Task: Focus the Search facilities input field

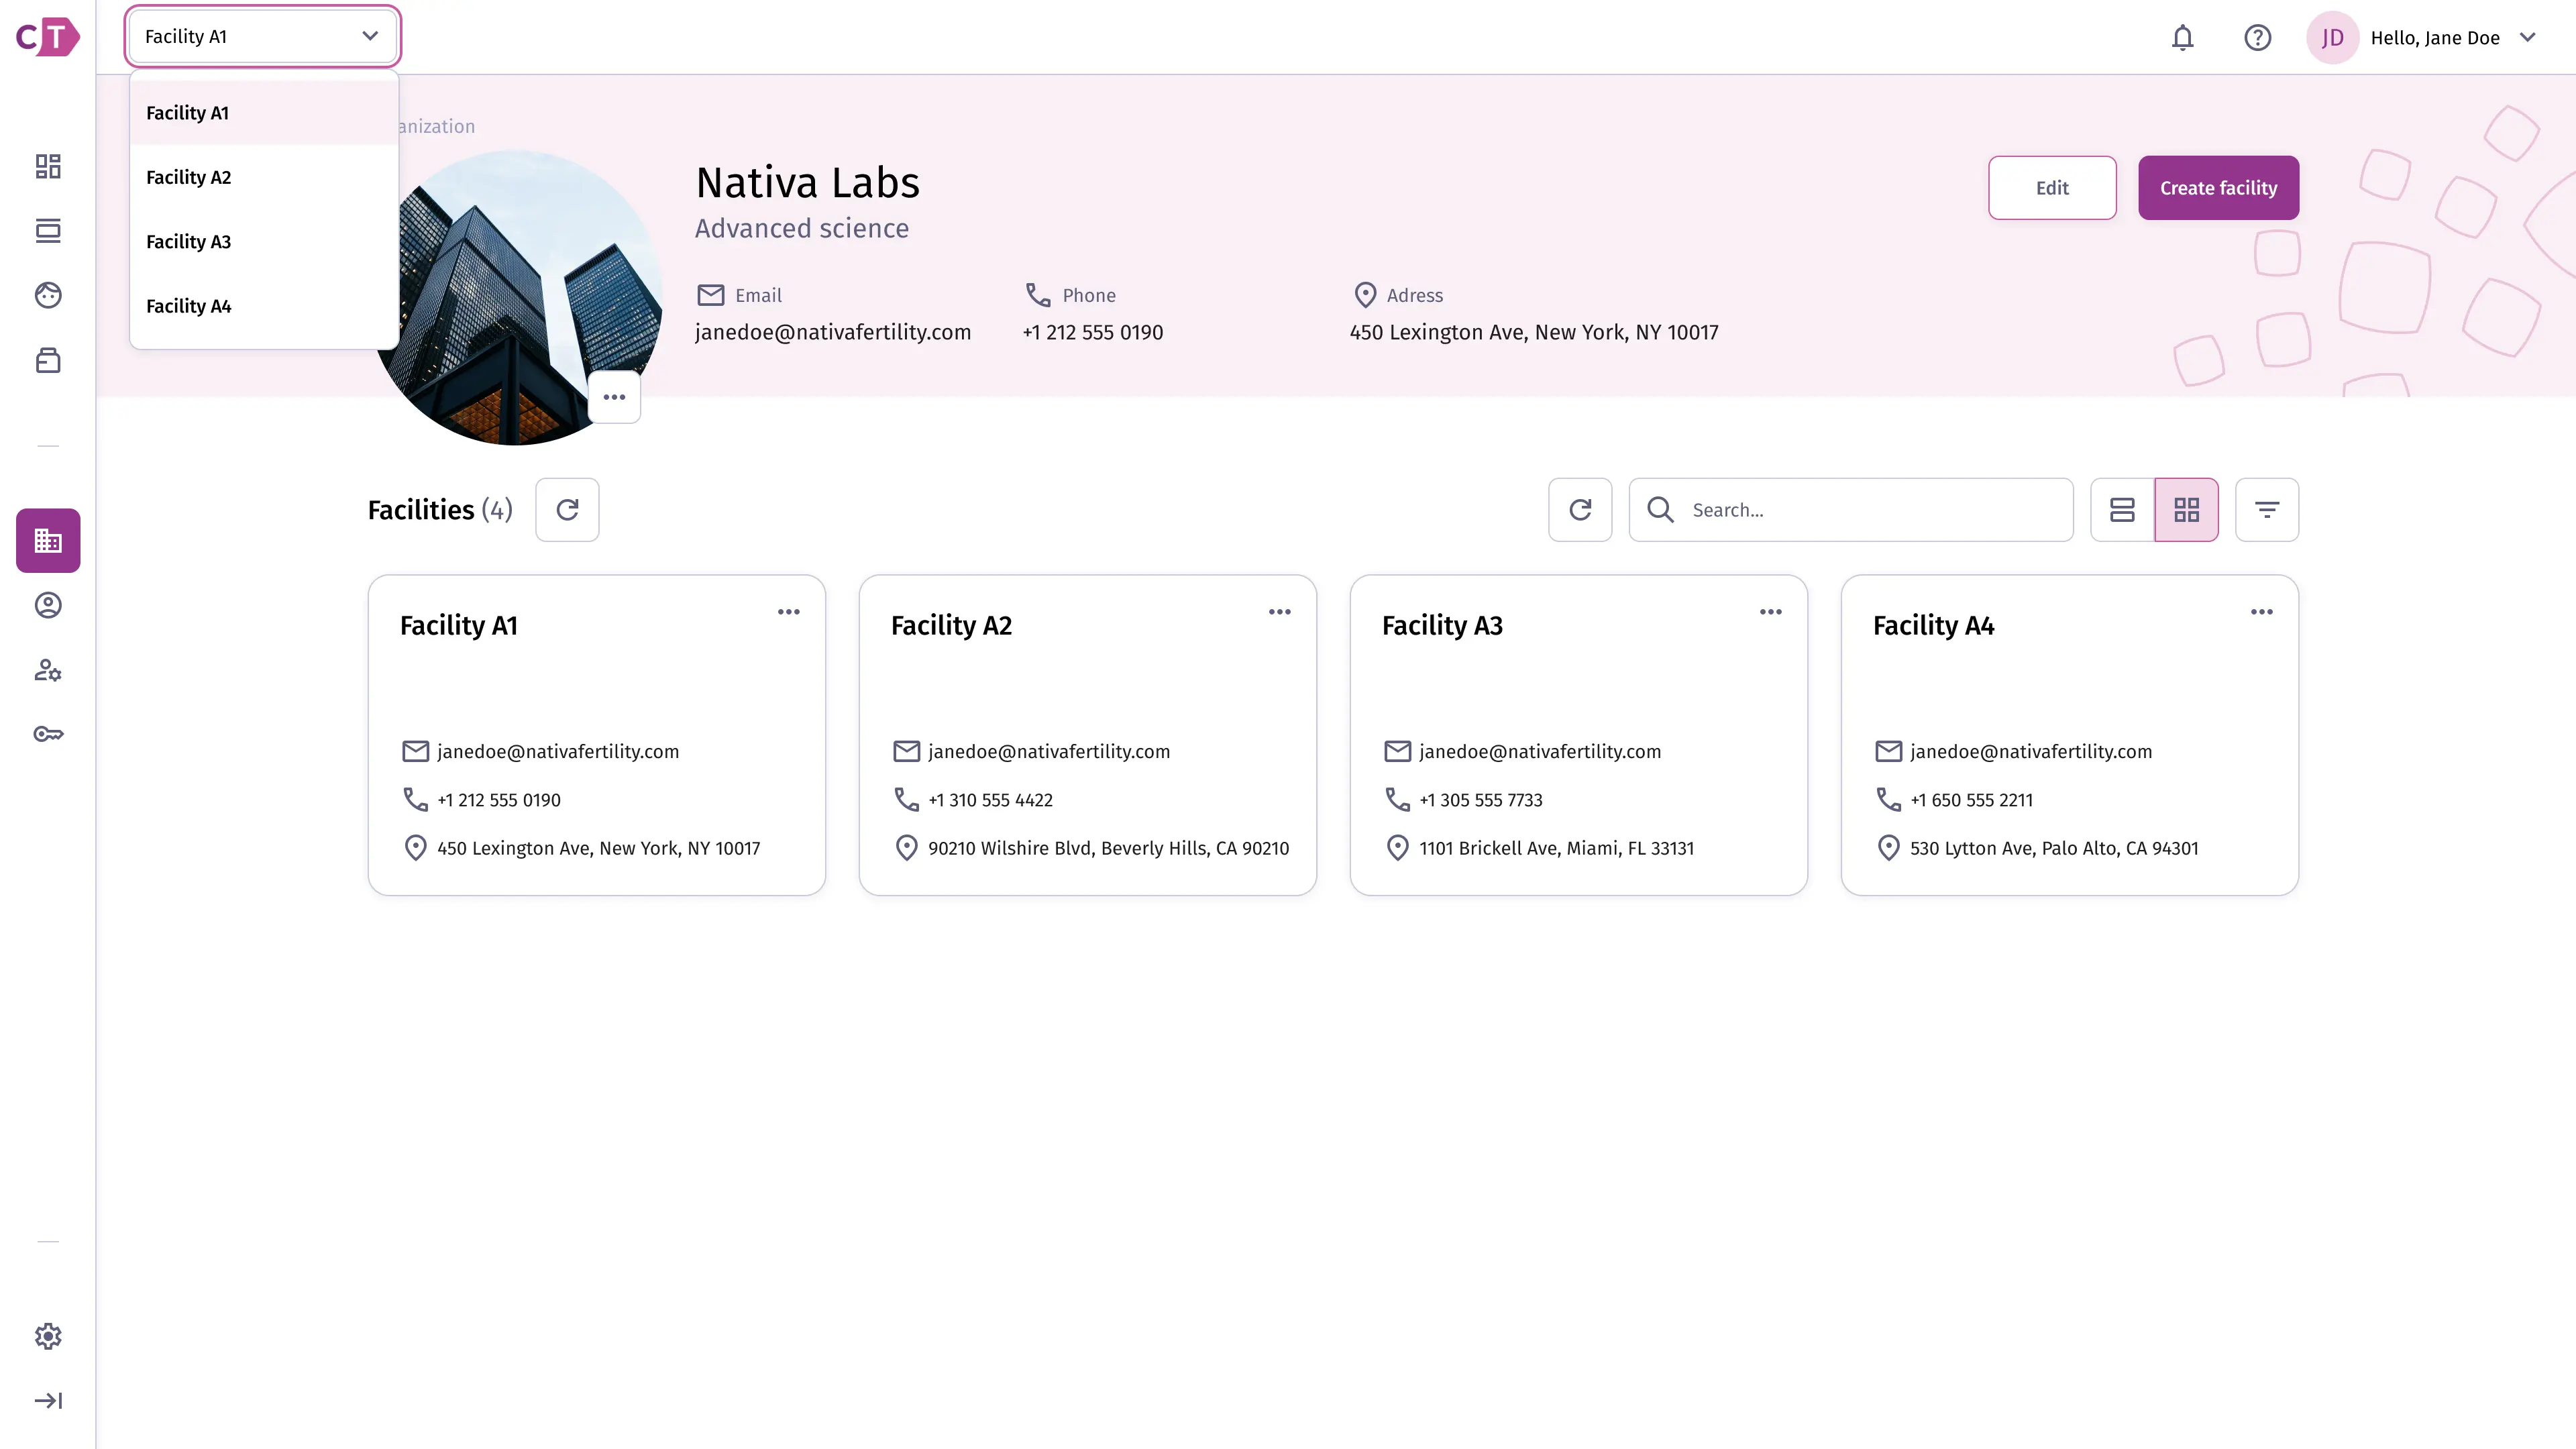Action: click(x=1850, y=510)
